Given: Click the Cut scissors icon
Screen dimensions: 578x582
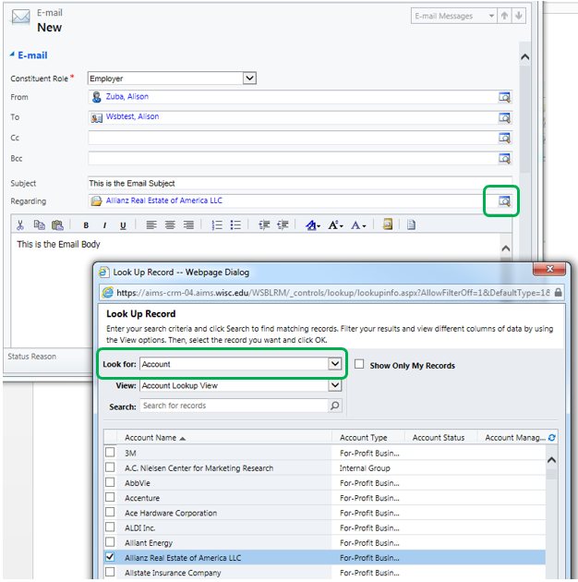Looking at the screenshot, I should pos(20,224).
